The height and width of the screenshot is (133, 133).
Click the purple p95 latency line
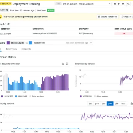point(106,116)
